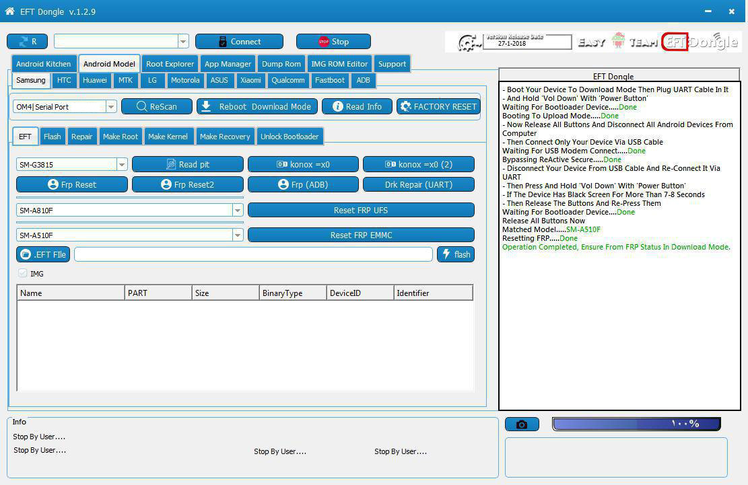
Task: Reboot device to Download Mode
Action: tap(257, 107)
